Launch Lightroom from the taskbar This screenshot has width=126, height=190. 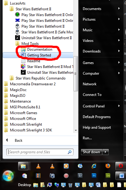click(80, 175)
